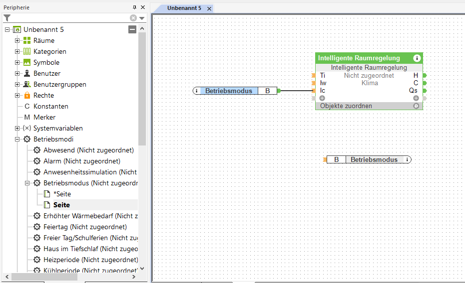Close the Peripherie panel

coord(143,7)
